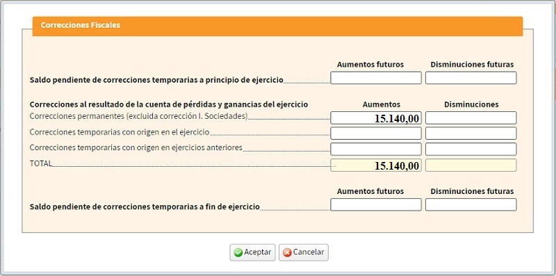Click the empty TOTAL Disminuciones field
This screenshot has width=556, height=276.
click(471, 165)
